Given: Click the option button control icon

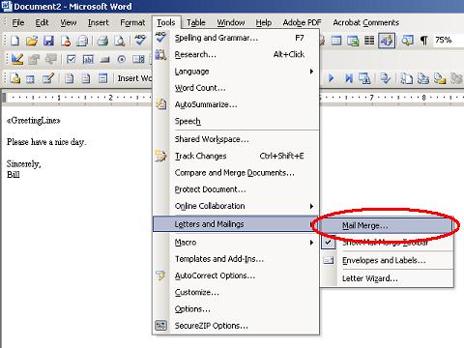Looking at the screenshot, I should pyautogui.click(x=122, y=59).
